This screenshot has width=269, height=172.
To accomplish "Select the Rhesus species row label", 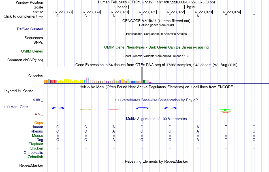I will tap(37, 131).
